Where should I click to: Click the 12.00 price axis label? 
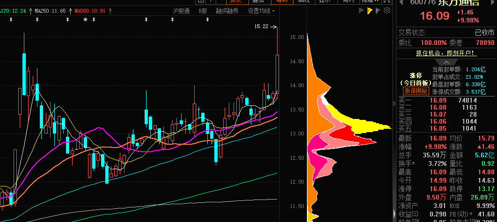click(x=297, y=182)
